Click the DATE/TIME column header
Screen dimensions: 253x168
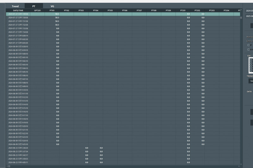(18, 10)
